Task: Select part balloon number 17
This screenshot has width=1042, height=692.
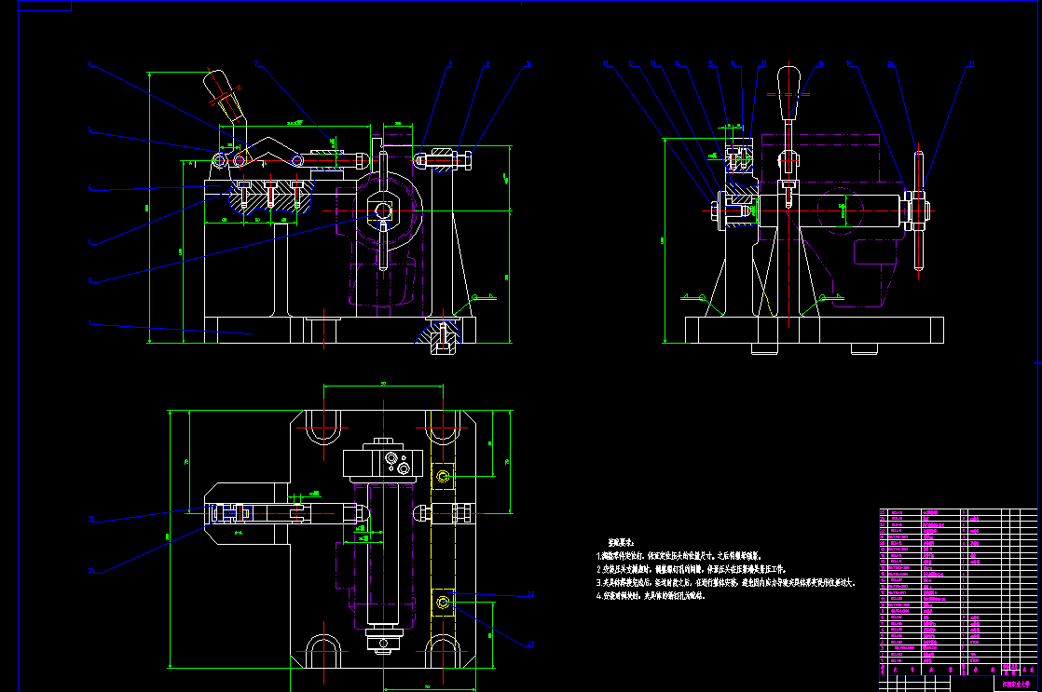Action: pyautogui.click(x=763, y=63)
